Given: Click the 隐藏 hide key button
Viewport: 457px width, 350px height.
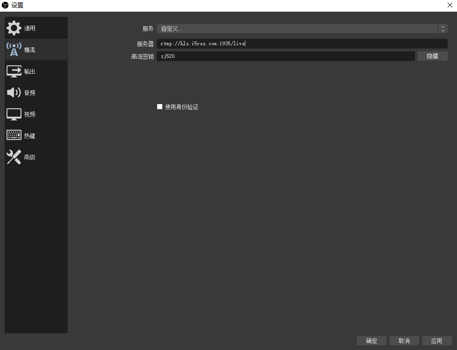Looking at the screenshot, I should 433,56.
